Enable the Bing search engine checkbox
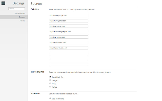 point(50,83)
